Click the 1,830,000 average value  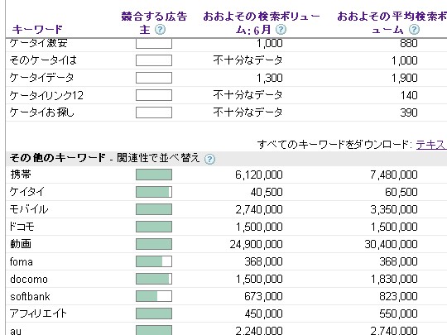point(394,279)
